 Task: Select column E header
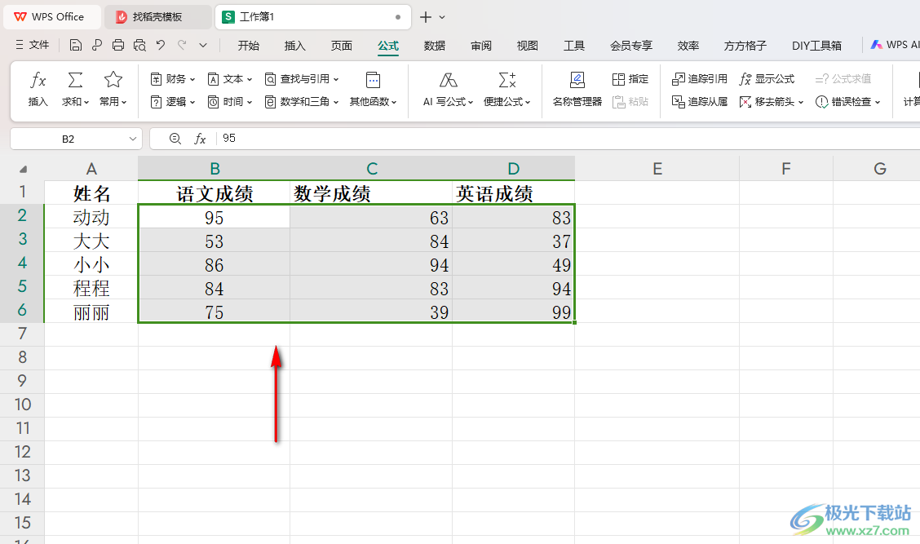(x=657, y=169)
